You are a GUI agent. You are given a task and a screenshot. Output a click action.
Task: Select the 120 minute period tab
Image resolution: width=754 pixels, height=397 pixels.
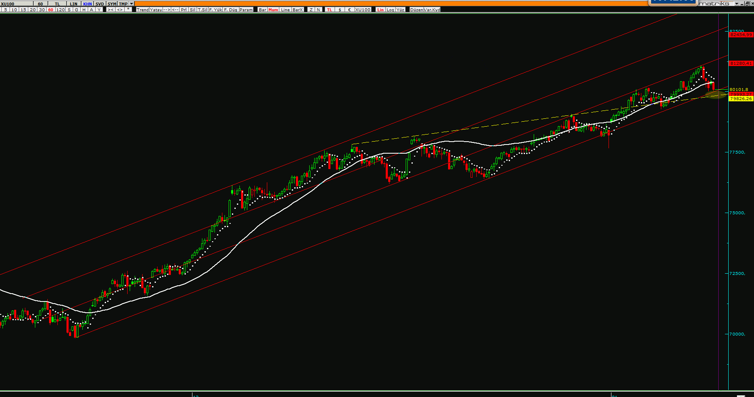coord(61,10)
